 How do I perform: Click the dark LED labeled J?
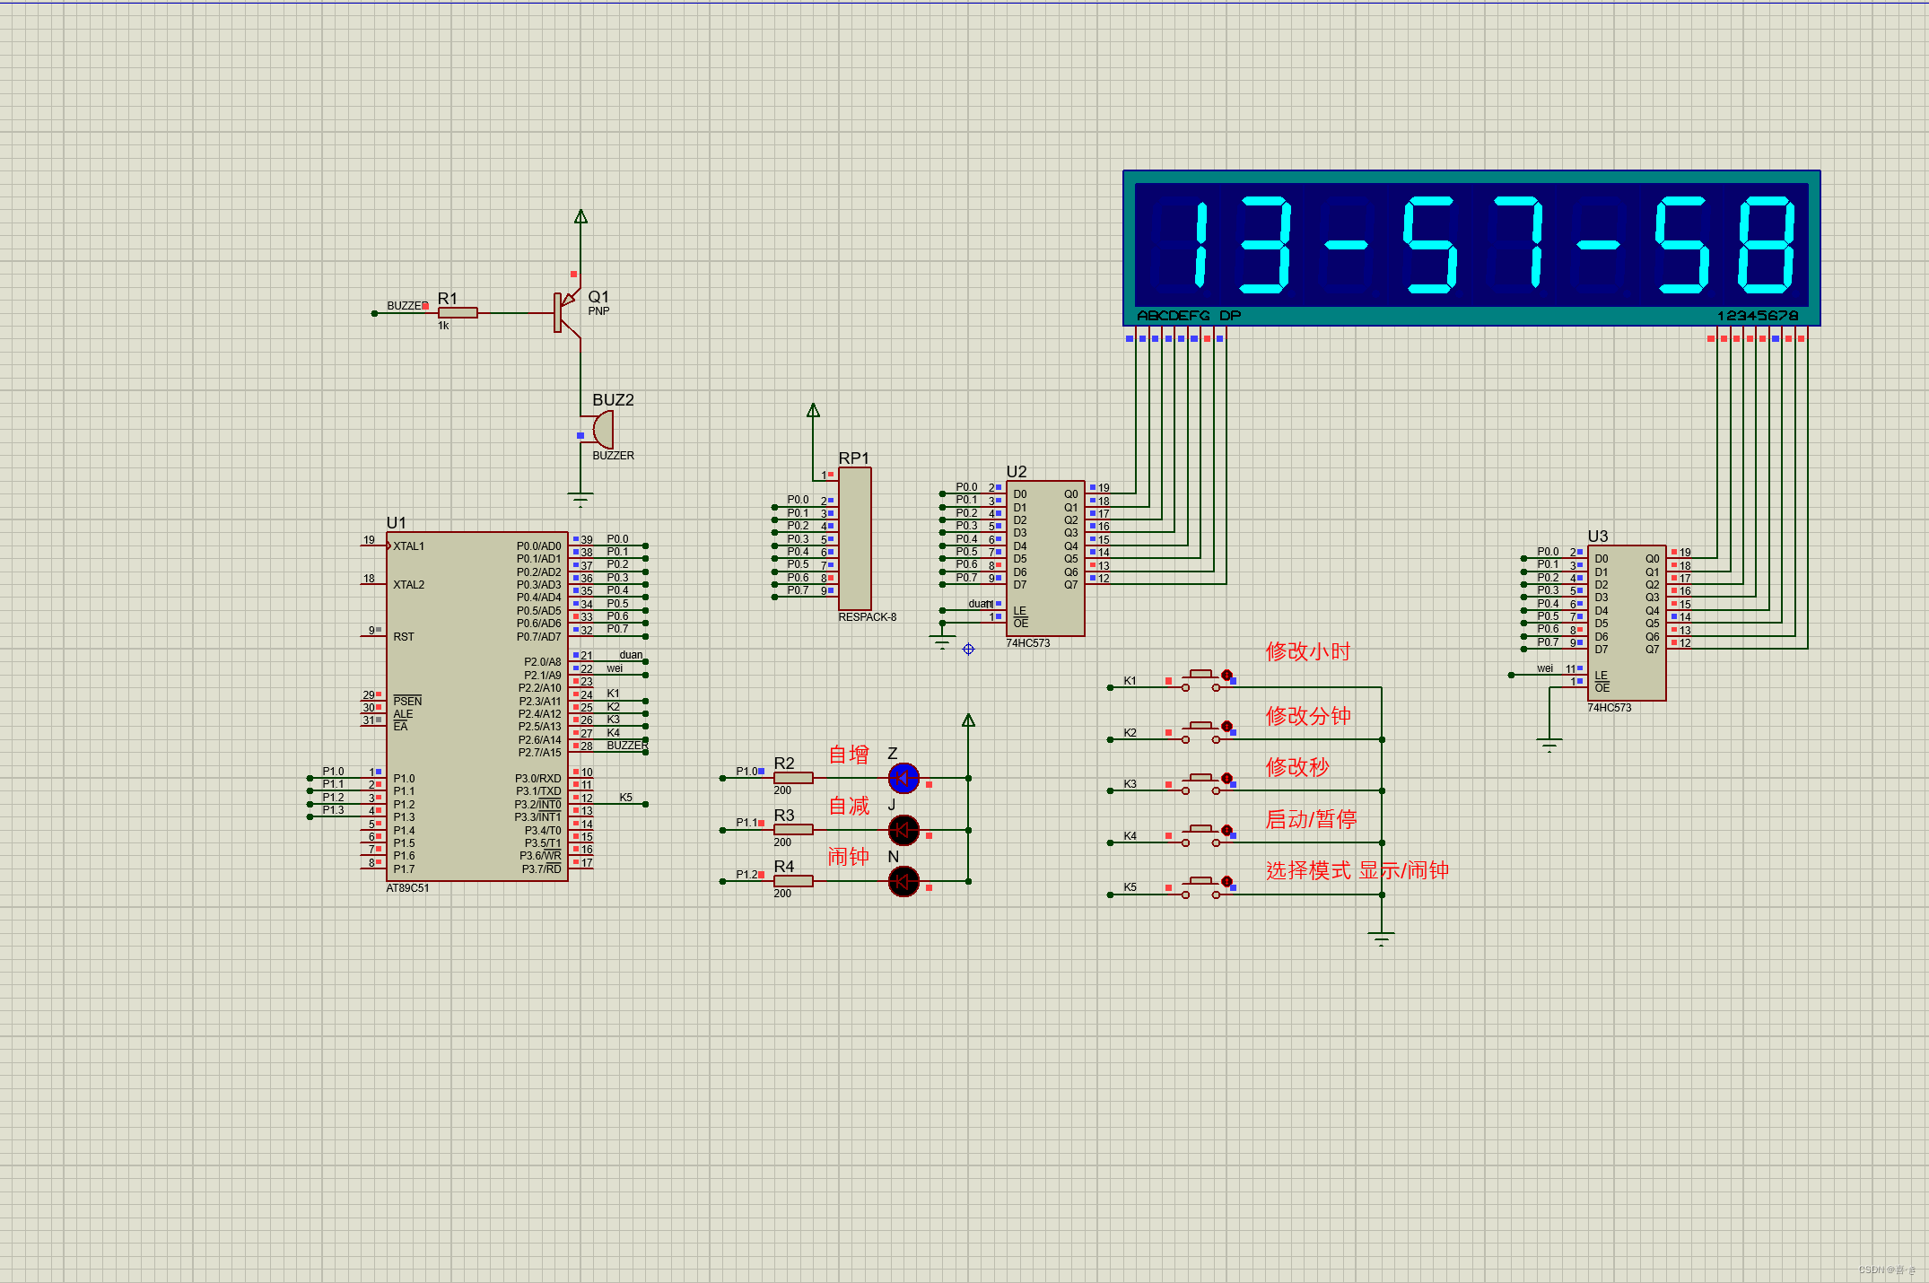(903, 830)
